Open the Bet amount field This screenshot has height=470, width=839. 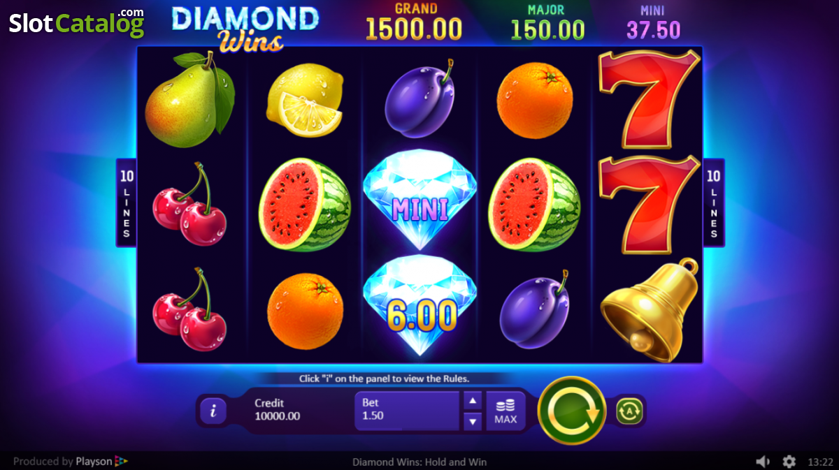407,411
